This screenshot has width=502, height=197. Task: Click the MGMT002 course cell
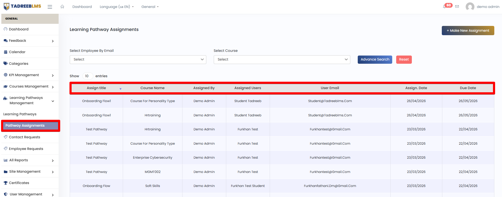pos(152,172)
